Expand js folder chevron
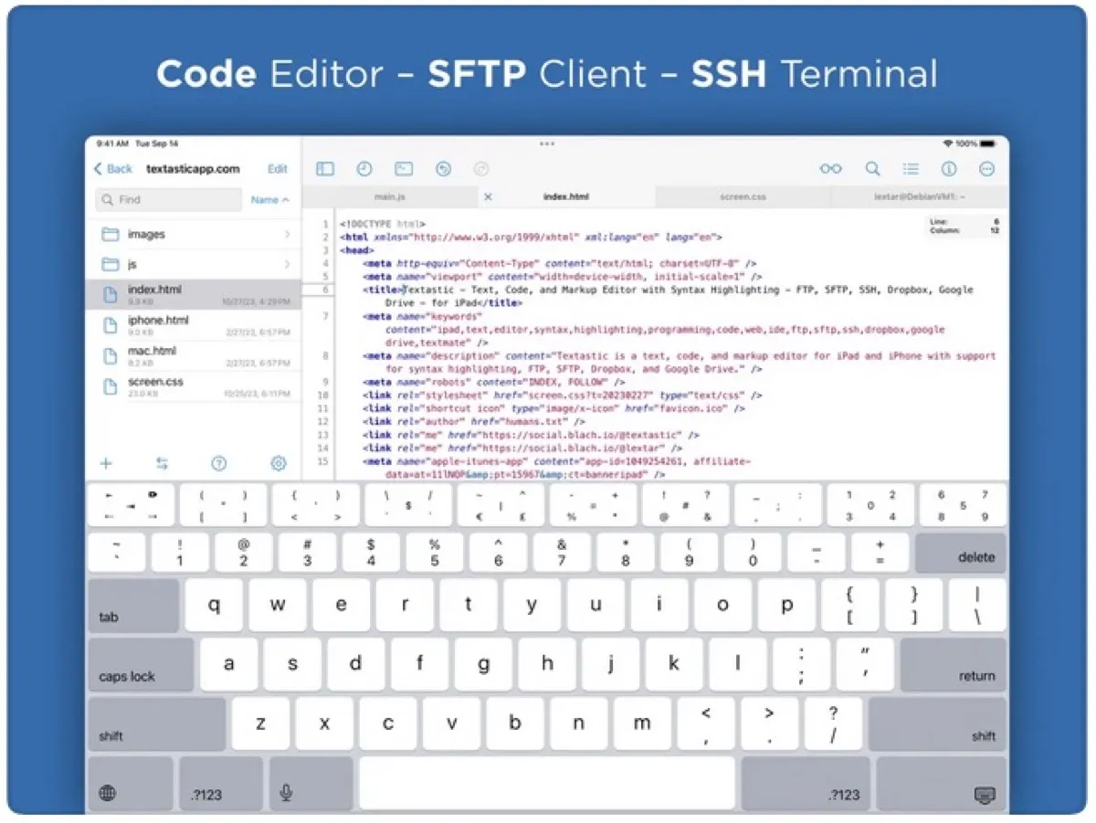The width and height of the screenshot is (1096, 823). coord(287,264)
